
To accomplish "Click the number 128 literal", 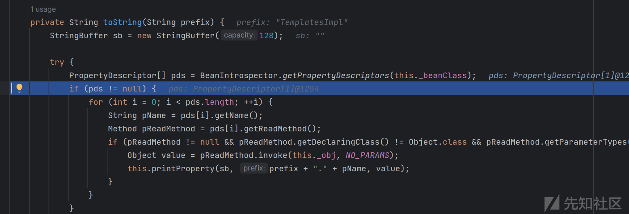I will point(266,35).
